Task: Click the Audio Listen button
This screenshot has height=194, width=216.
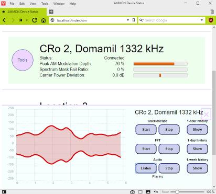Action: pyautogui.click(x=146, y=168)
